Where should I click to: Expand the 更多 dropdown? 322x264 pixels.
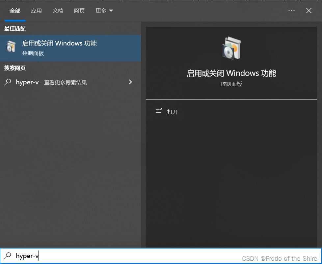104,11
